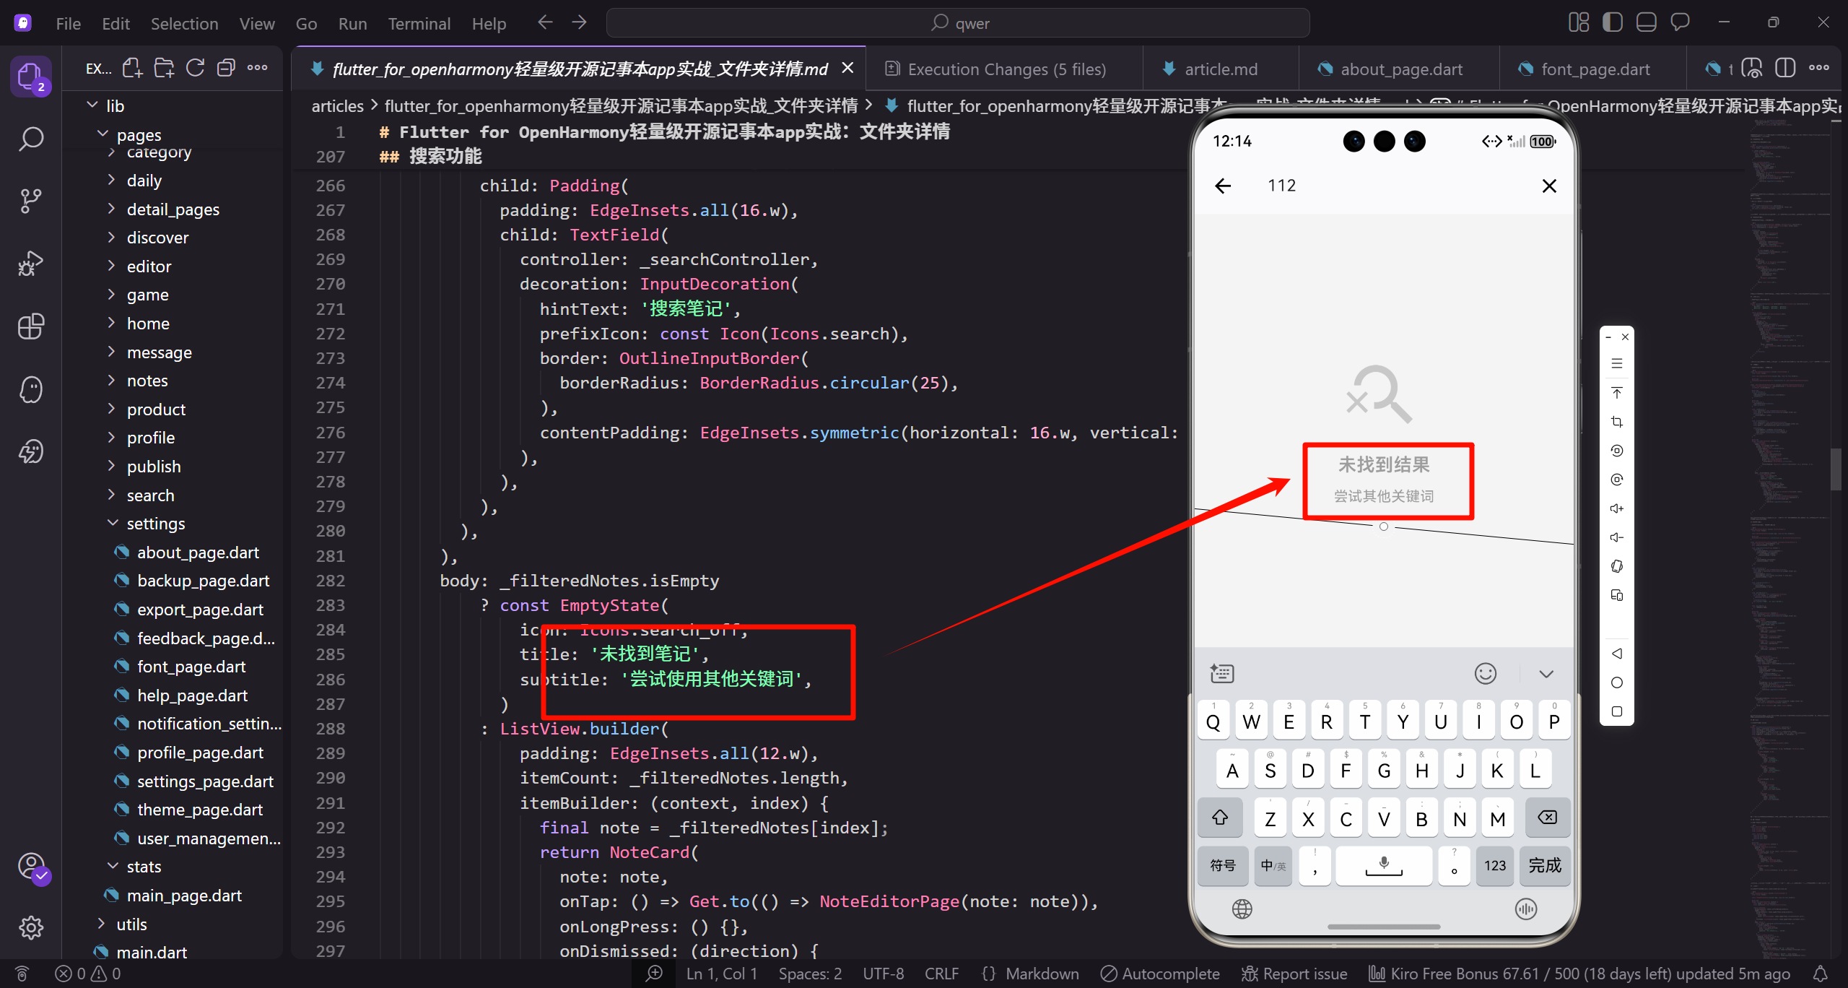Toggle the chat panel layout button
Viewport: 1848px width, 988px height.
click(1680, 22)
